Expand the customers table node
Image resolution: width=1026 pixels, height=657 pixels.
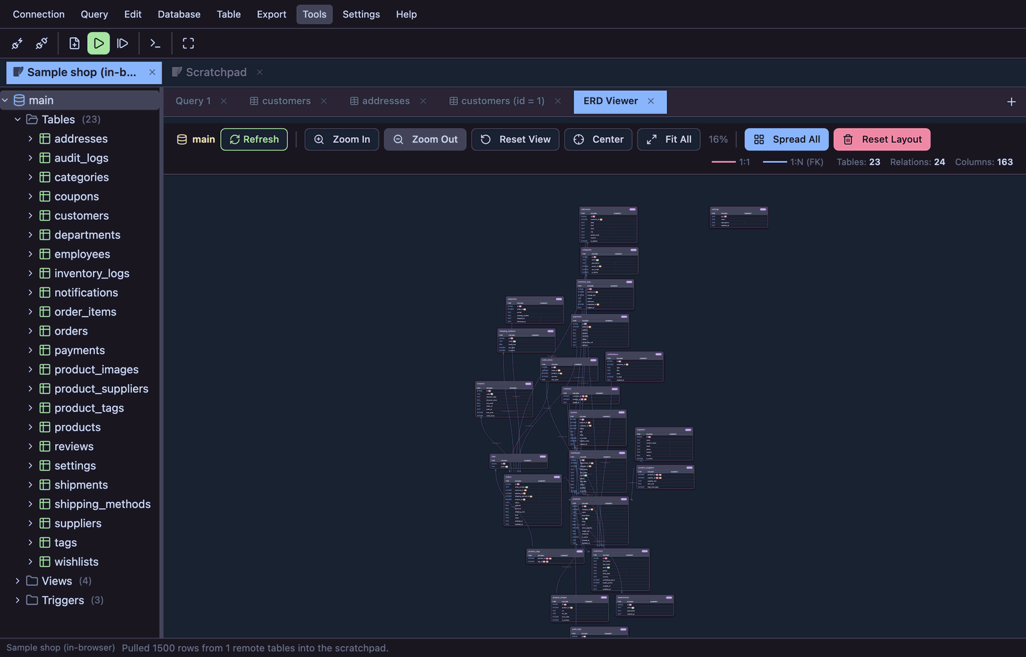pyautogui.click(x=30, y=215)
